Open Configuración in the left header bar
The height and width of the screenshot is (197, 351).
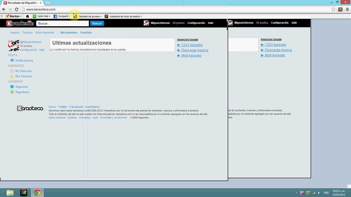[196, 23]
